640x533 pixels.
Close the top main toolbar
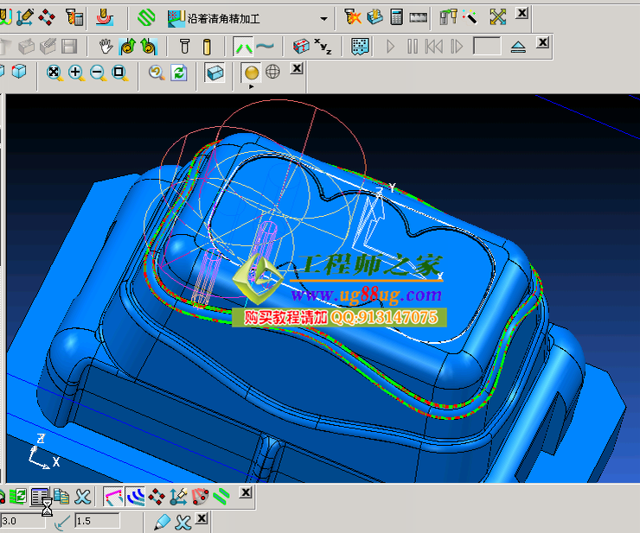click(522, 13)
